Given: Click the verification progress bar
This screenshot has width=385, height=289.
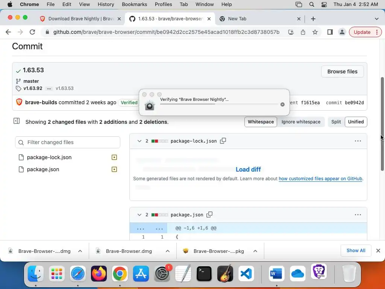Looking at the screenshot, I should (219, 104).
